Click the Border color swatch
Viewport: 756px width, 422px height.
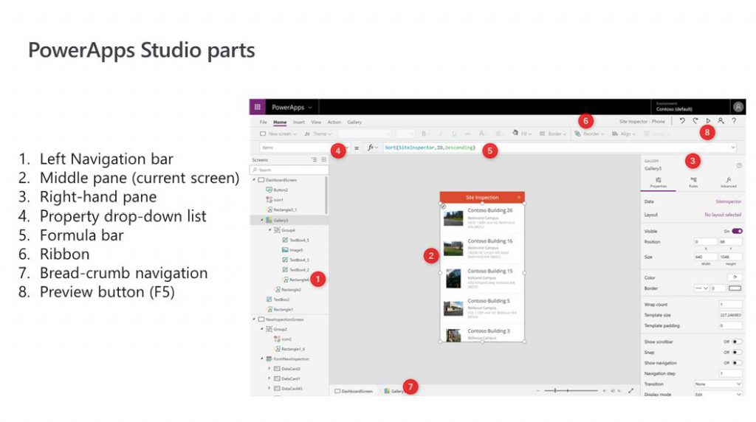735,288
